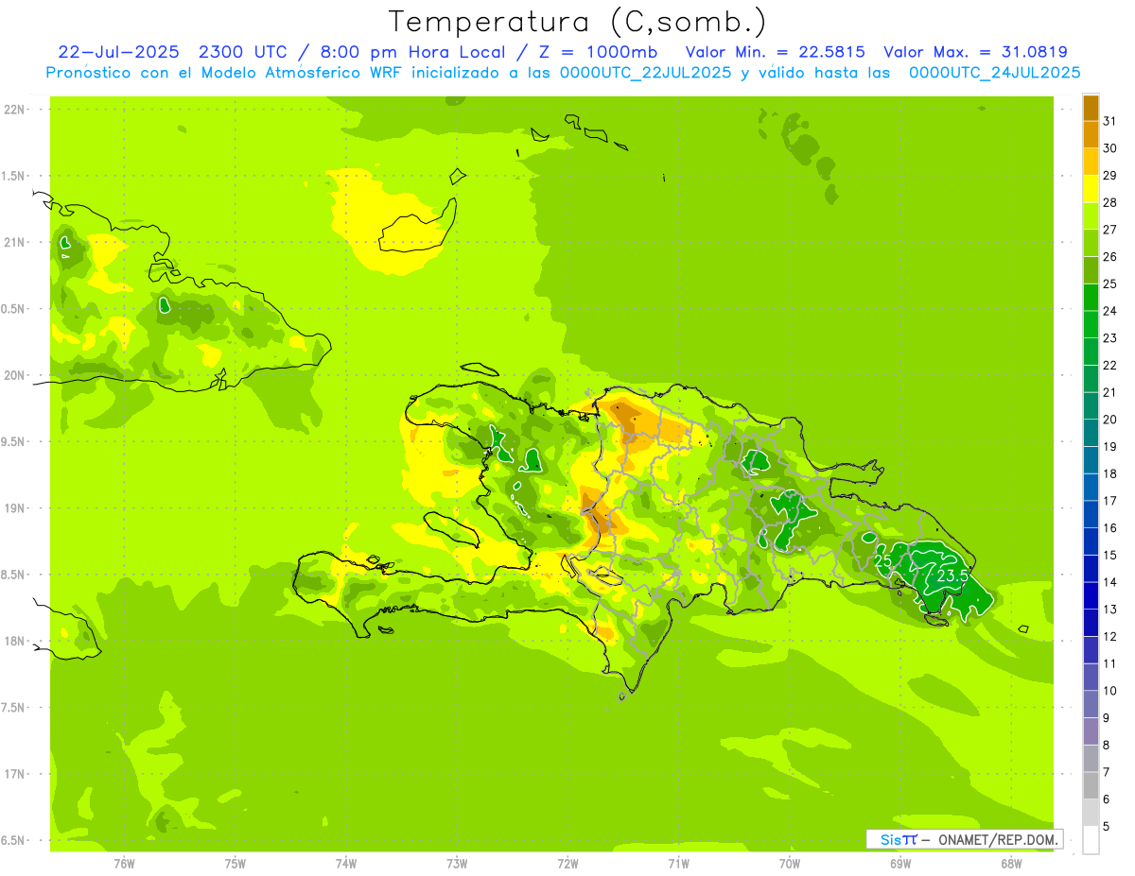
Task: Click the "68W" longitude label
Action: click(1011, 863)
